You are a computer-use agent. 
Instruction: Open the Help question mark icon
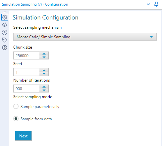(5, 48)
